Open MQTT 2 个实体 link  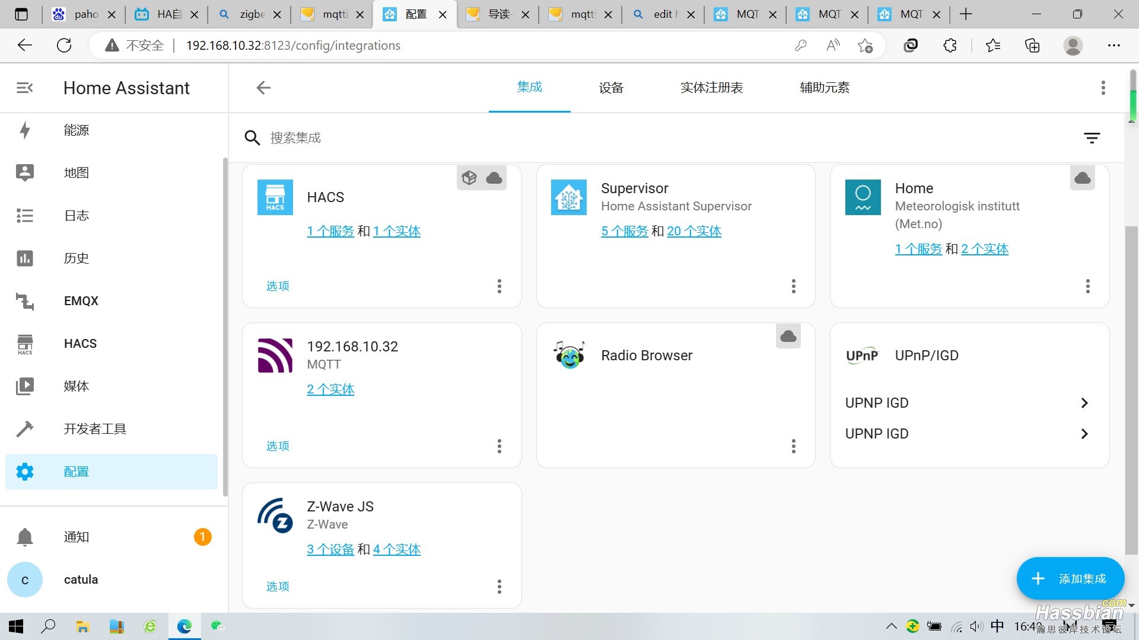tap(330, 389)
